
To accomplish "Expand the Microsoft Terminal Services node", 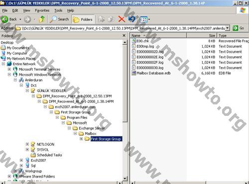I will click(9, 69).
